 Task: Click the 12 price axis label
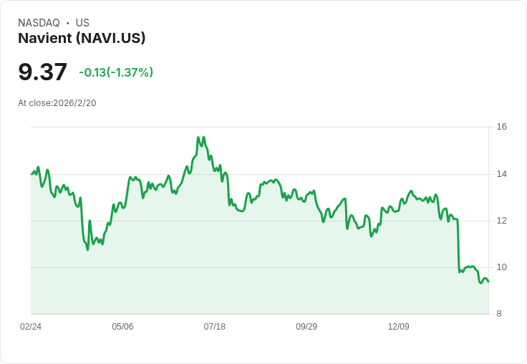(x=501, y=221)
